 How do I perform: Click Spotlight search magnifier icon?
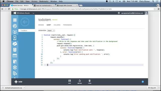coord(153,1)
